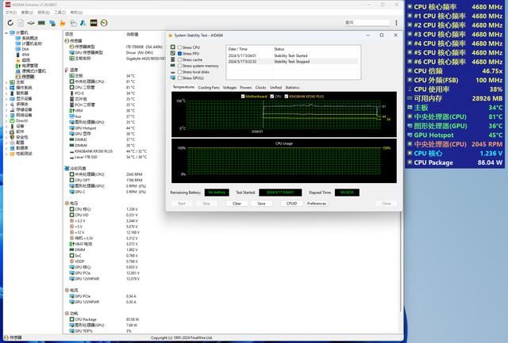Expand the 多媒体 tree node
The width and height of the screenshot is (508, 343).
(x=6, y=105)
